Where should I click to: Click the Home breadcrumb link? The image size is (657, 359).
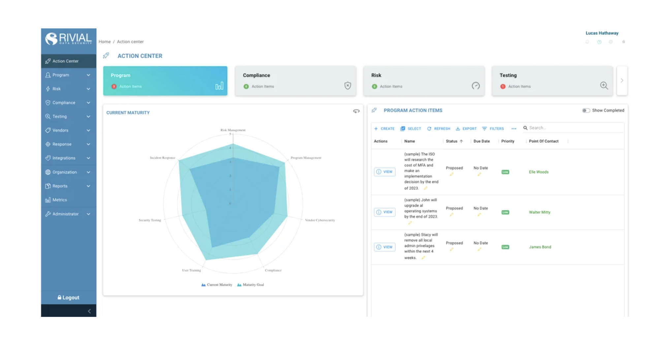pyautogui.click(x=104, y=41)
